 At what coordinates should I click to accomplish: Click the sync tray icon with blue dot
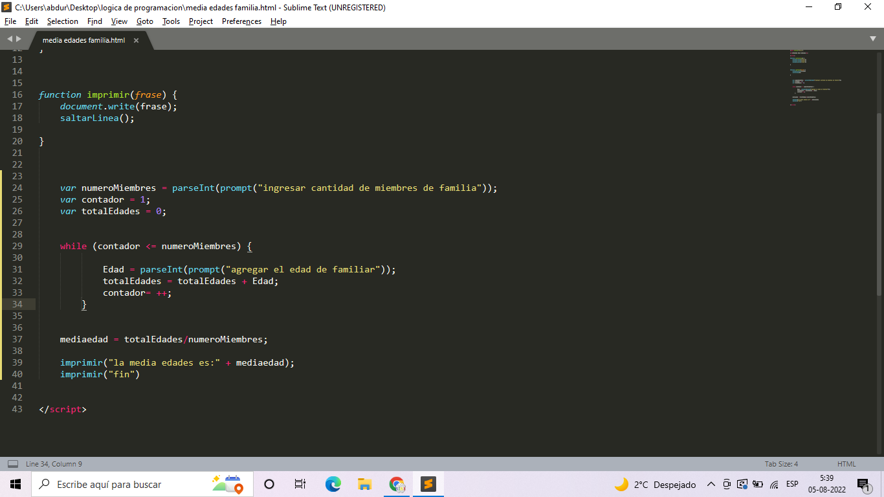click(742, 484)
